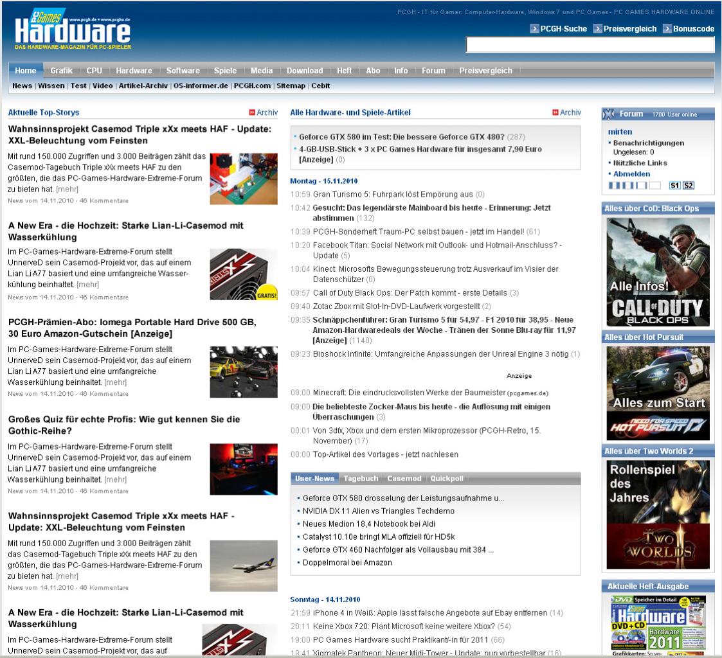722x658 pixels.
Task: Open the Hardware menu item
Action: (x=134, y=71)
